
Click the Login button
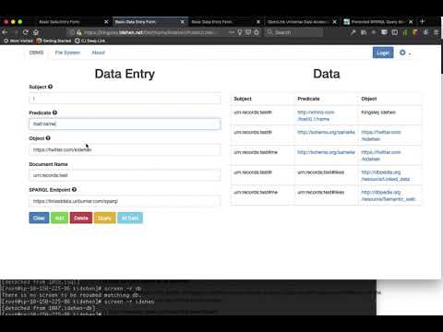383,53
